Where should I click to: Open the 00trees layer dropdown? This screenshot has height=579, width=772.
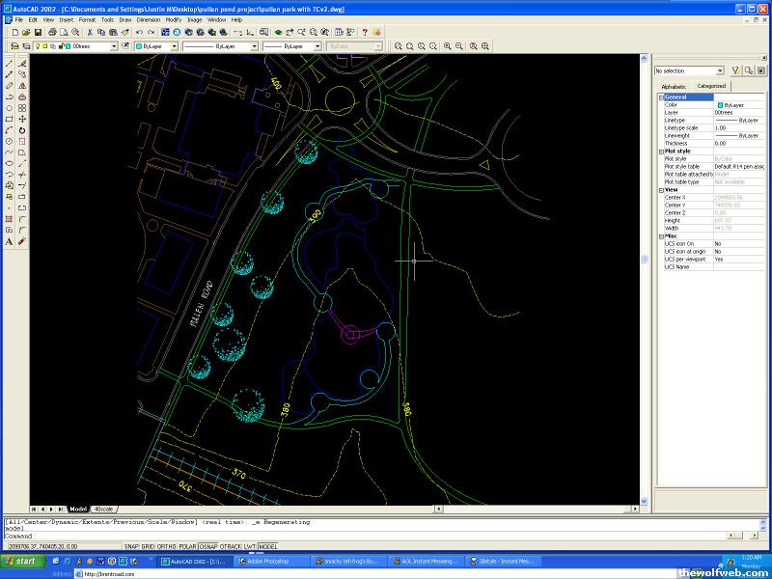[x=113, y=45]
